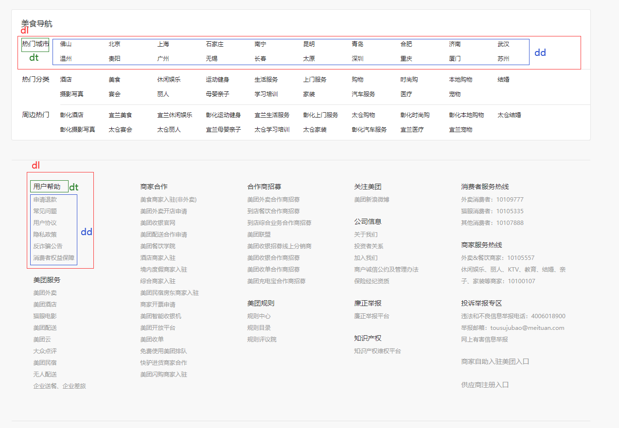619x428 pixels.
Task: Click 知识产权维权平台 link
Action: pos(377,351)
